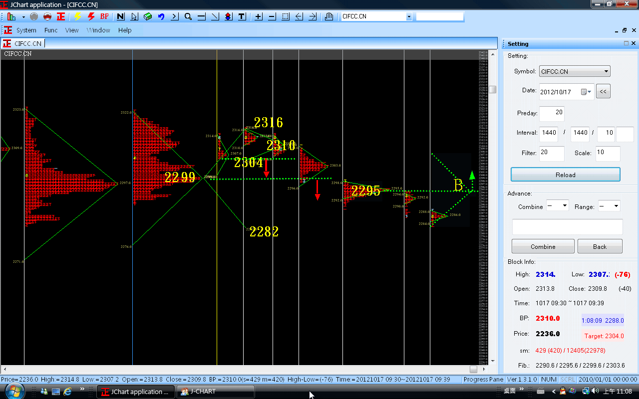Click the chart's horizontal scrollbar thumb
Screen dimensions: 639x399
473,369
